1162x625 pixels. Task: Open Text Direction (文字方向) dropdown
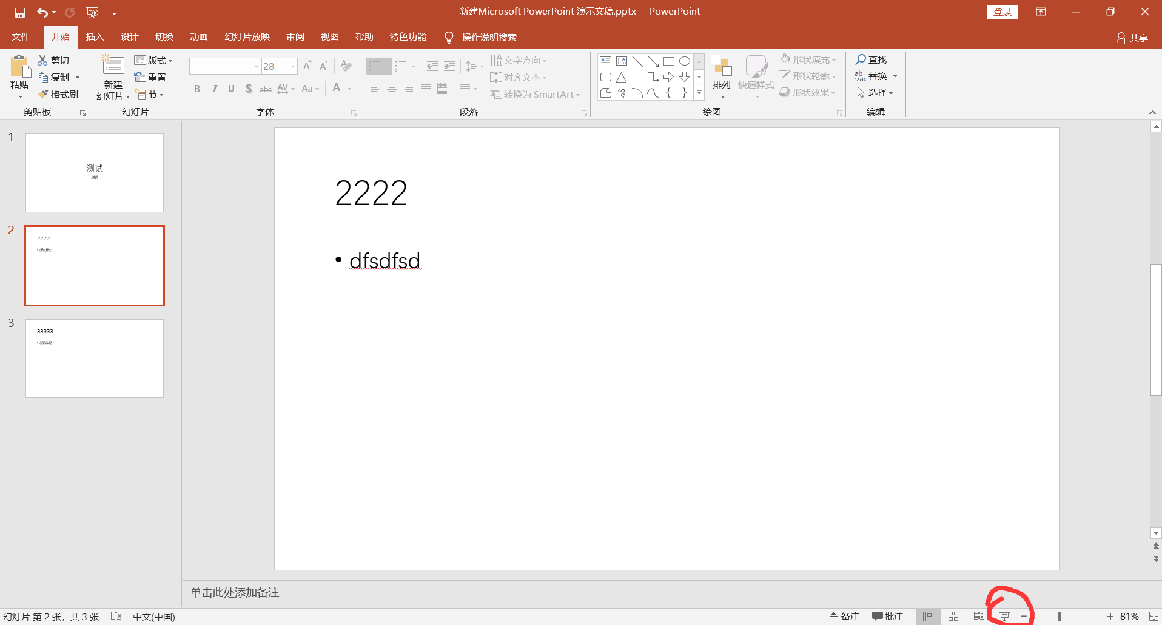click(519, 61)
